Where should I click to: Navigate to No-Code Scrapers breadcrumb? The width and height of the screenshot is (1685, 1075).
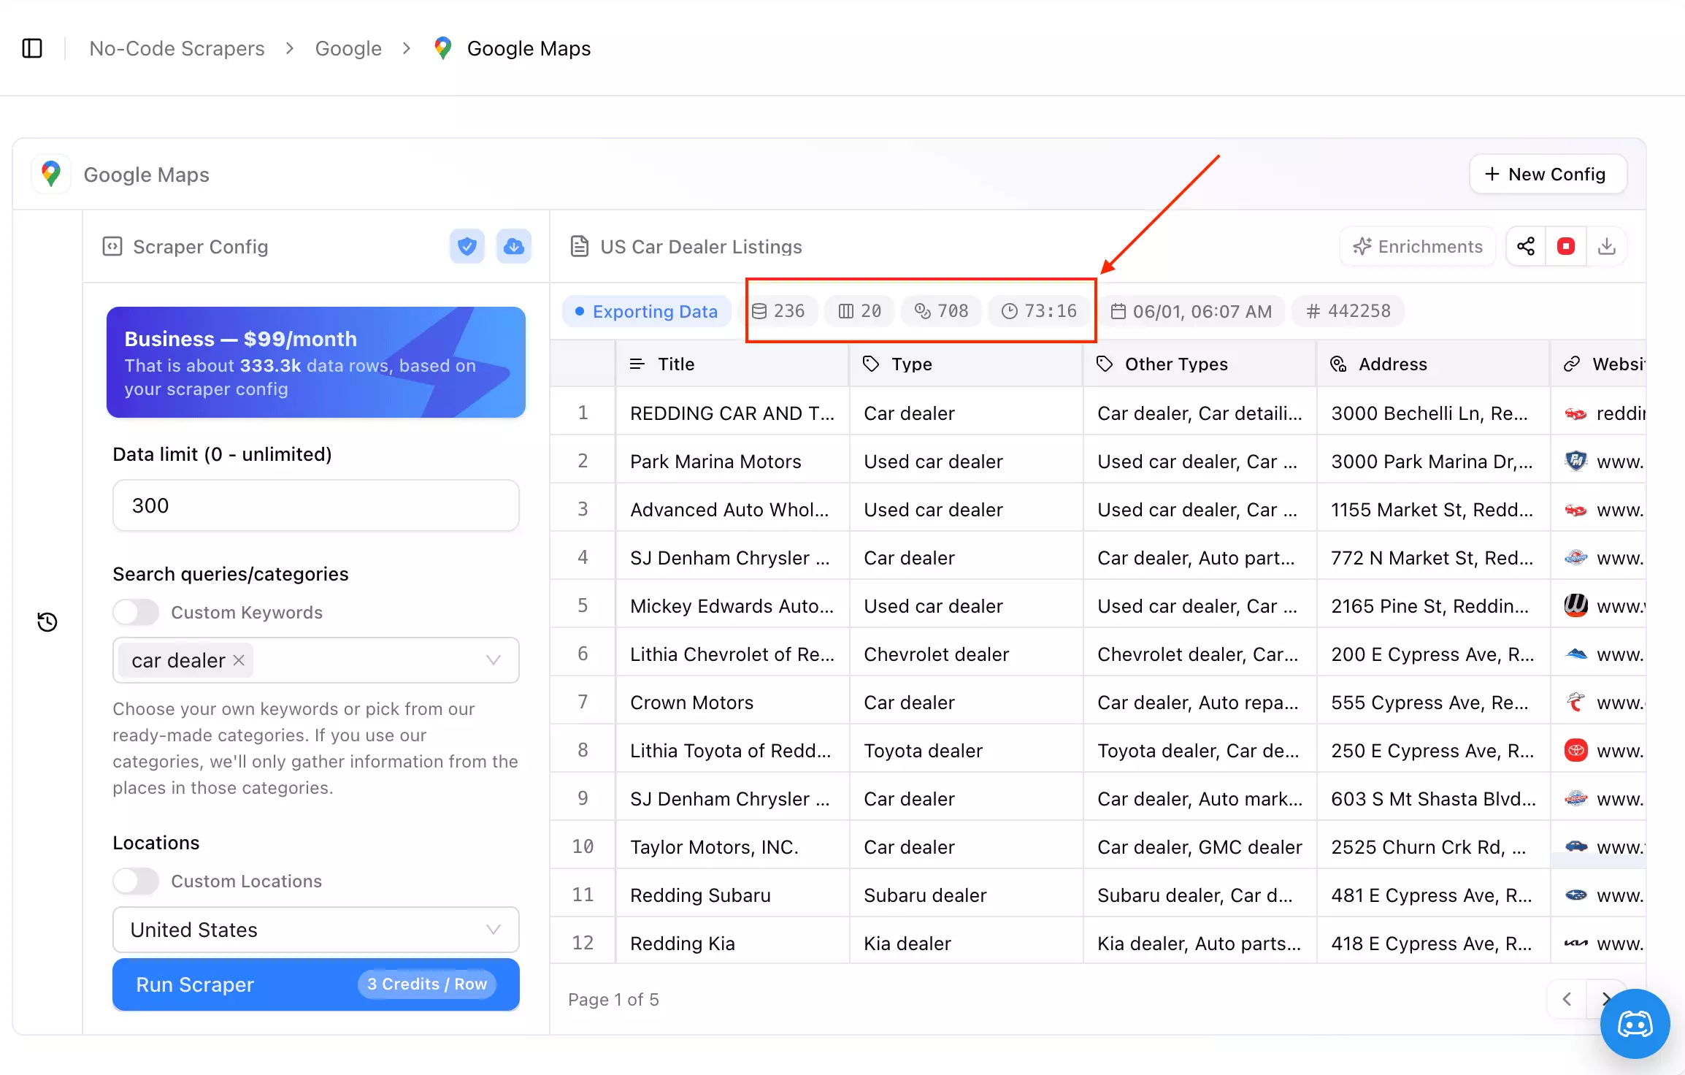point(177,48)
